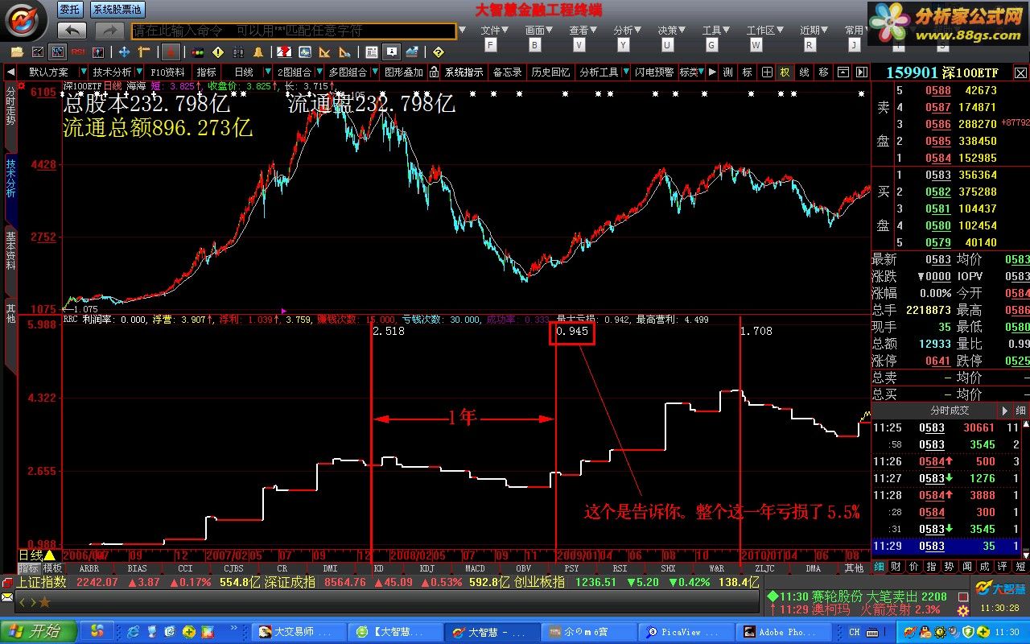
Task: Select the BIAS indicator tab
Action: (x=137, y=568)
